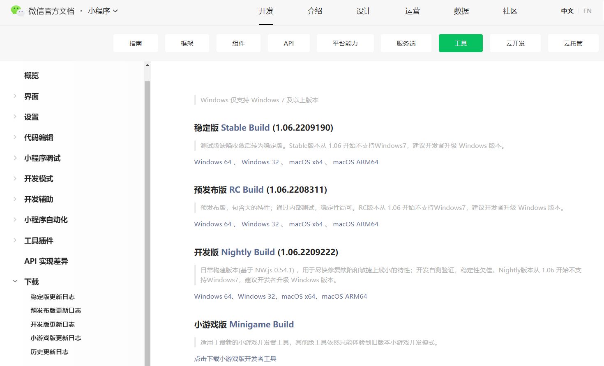Expand the 界面 sidebar section
Image resolution: width=604 pixels, height=366 pixels.
[15, 96]
